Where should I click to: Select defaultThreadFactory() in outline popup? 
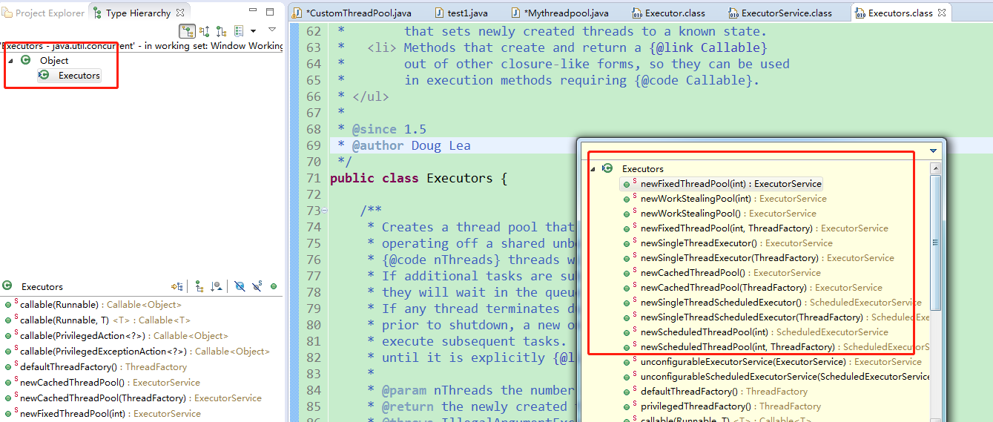click(x=714, y=392)
